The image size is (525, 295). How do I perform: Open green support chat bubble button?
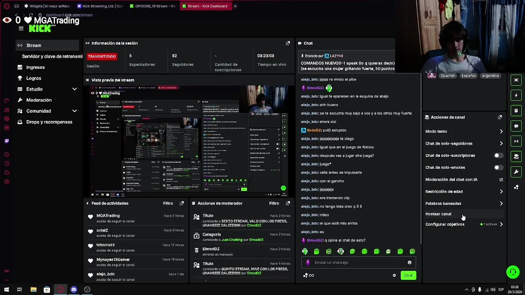point(513,272)
